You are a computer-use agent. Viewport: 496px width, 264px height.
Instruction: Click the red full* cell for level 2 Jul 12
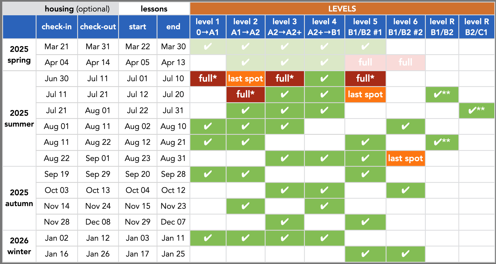point(245,94)
